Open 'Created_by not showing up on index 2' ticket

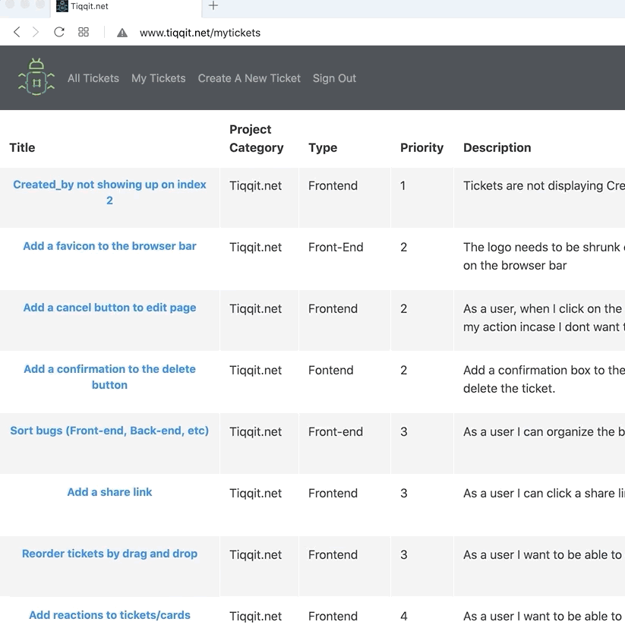109,192
